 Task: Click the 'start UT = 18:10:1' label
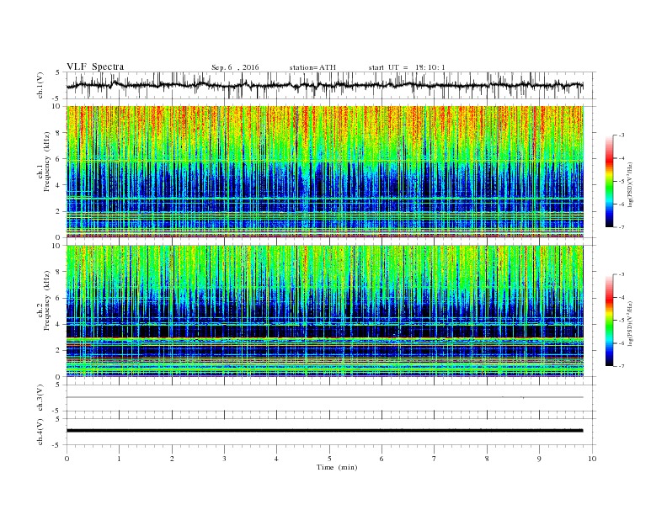point(407,67)
